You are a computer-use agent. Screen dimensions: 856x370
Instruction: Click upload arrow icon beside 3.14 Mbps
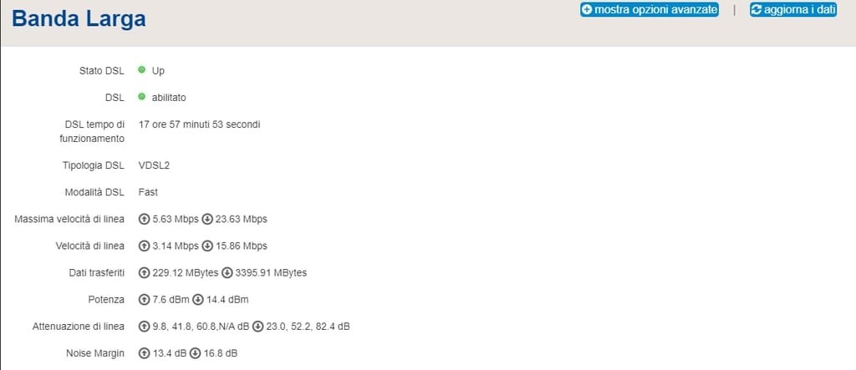click(x=144, y=246)
